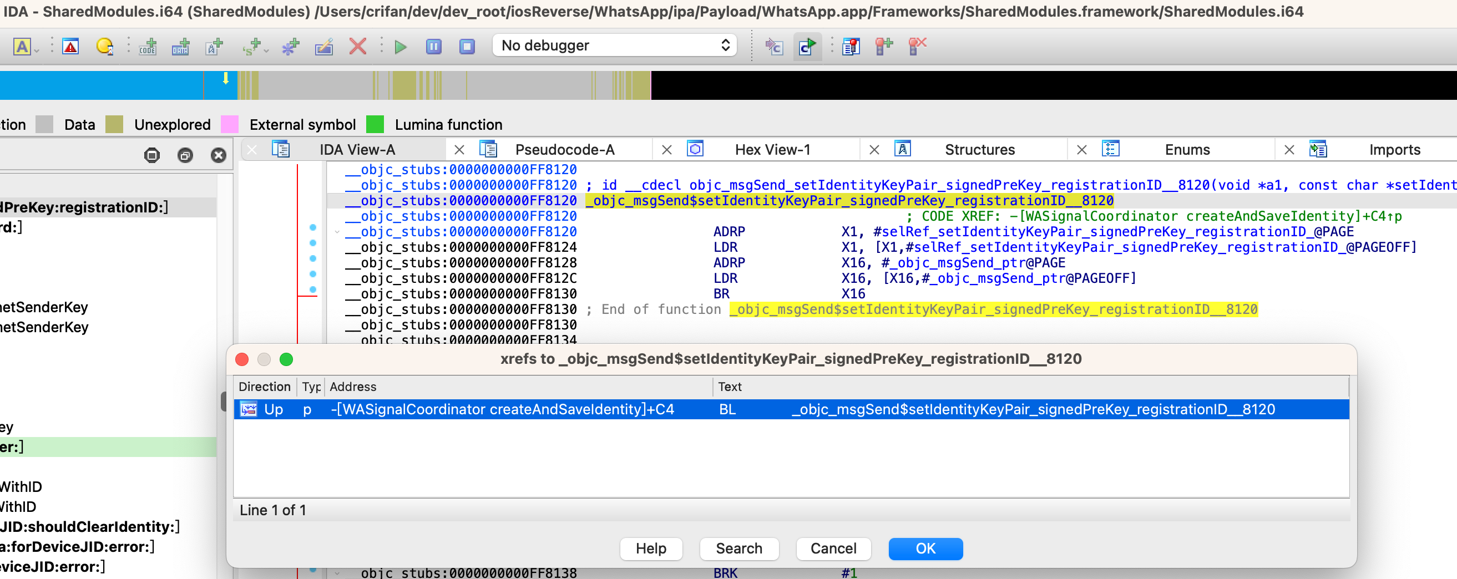Switch to the Hex View-1 tab
The image size is (1457, 579).
[773, 150]
